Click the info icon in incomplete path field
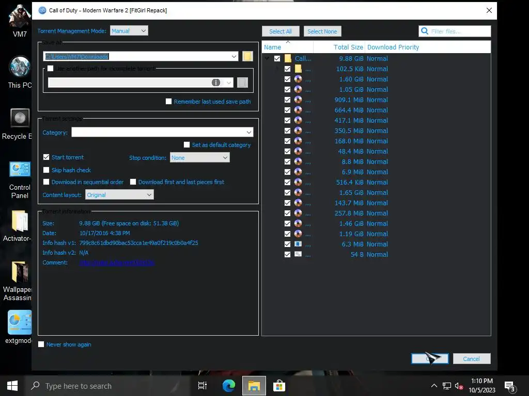 tap(216, 82)
